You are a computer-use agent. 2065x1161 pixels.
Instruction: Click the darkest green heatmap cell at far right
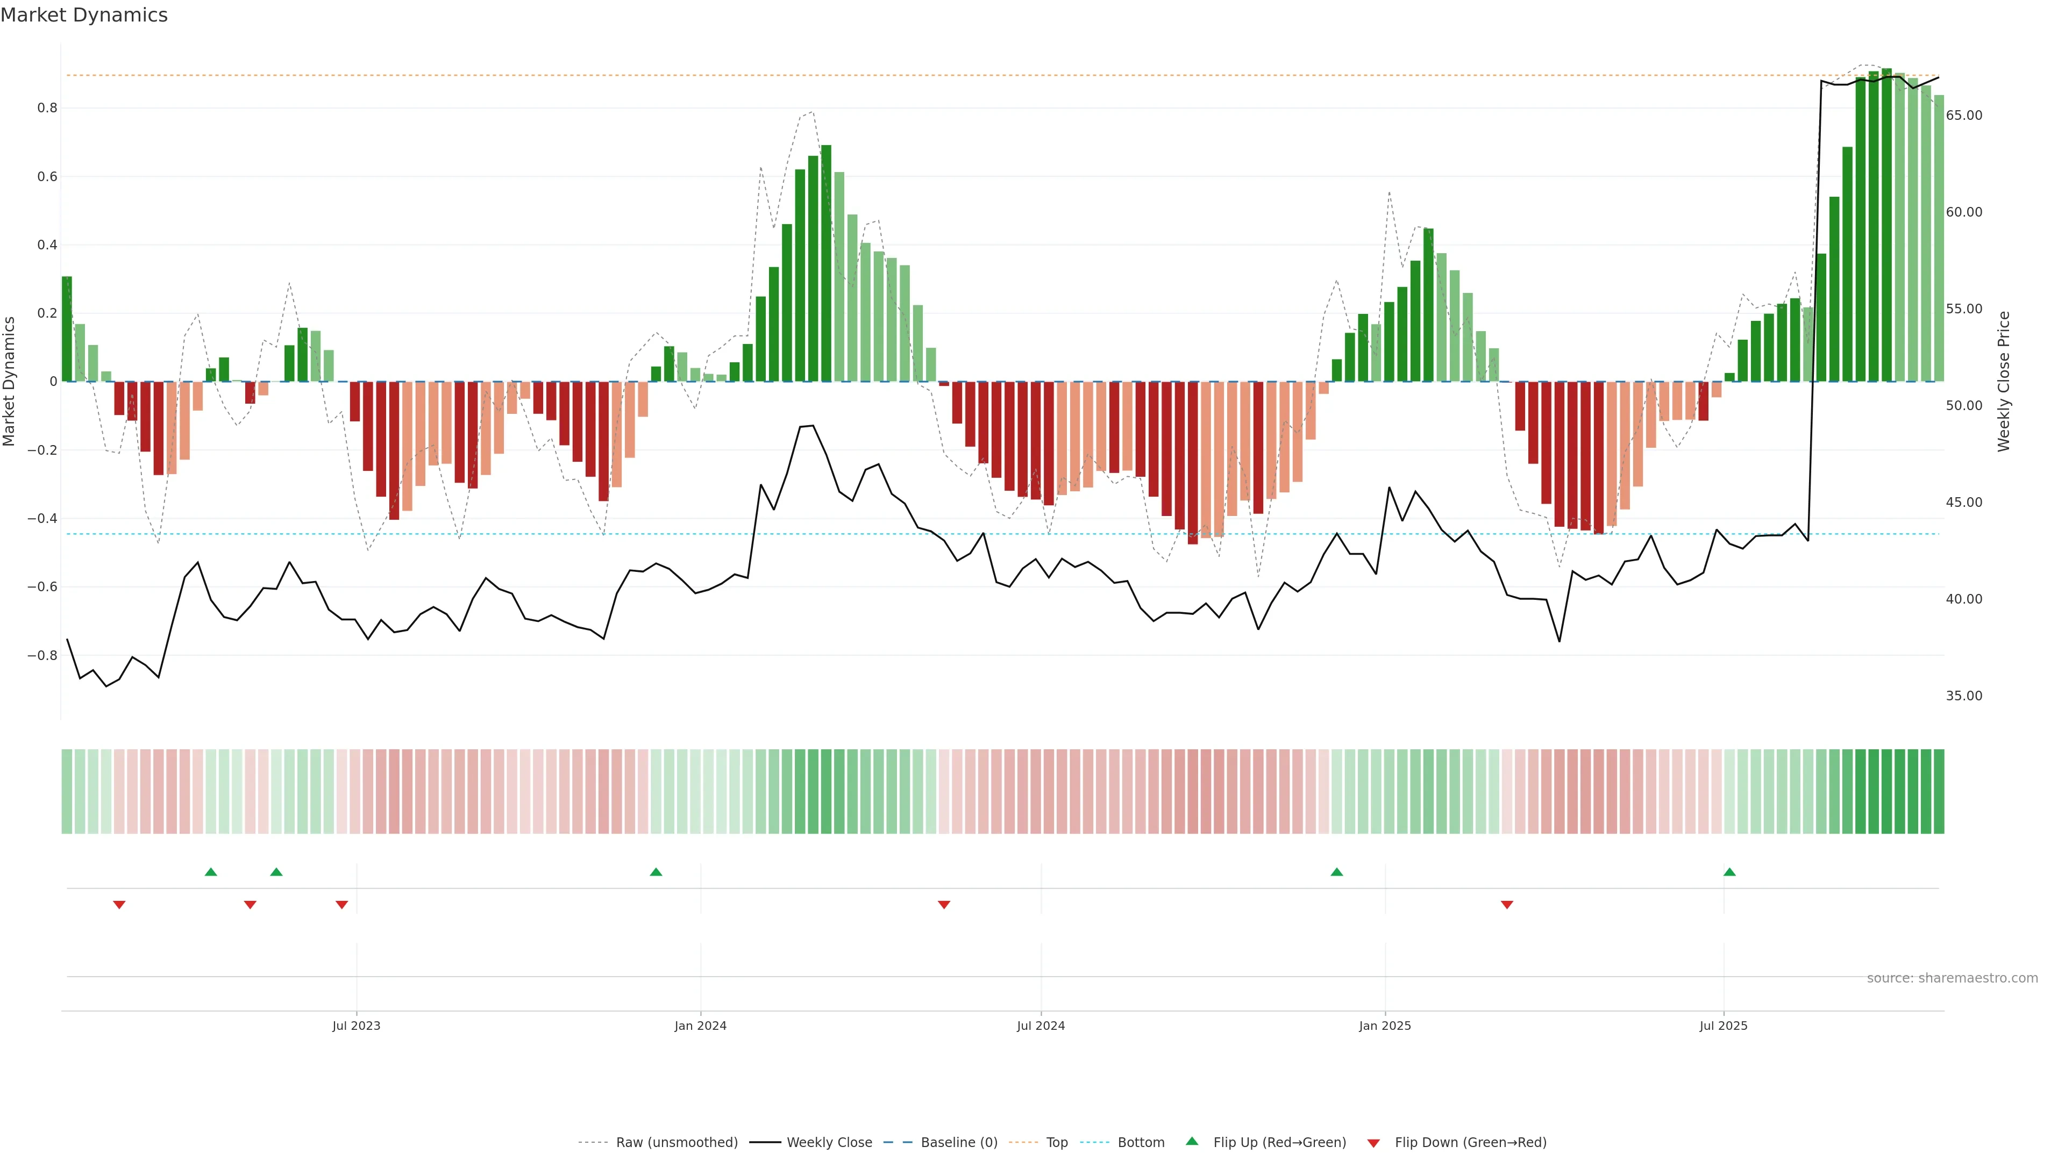point(1938,792)
